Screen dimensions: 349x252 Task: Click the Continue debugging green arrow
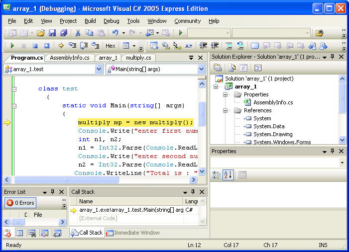tap(12, 46)
